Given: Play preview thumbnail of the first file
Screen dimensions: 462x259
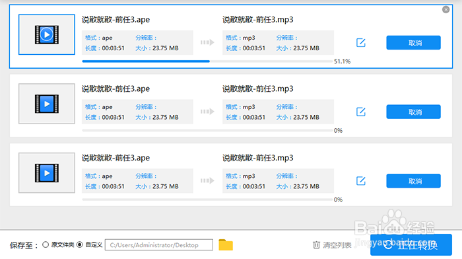Looking at the screenshot, I should point(47,34).
